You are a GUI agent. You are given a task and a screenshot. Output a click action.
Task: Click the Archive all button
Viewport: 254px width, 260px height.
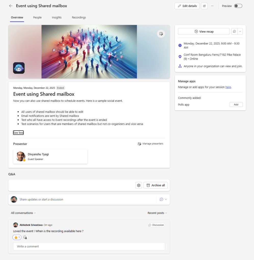(155, 185)
